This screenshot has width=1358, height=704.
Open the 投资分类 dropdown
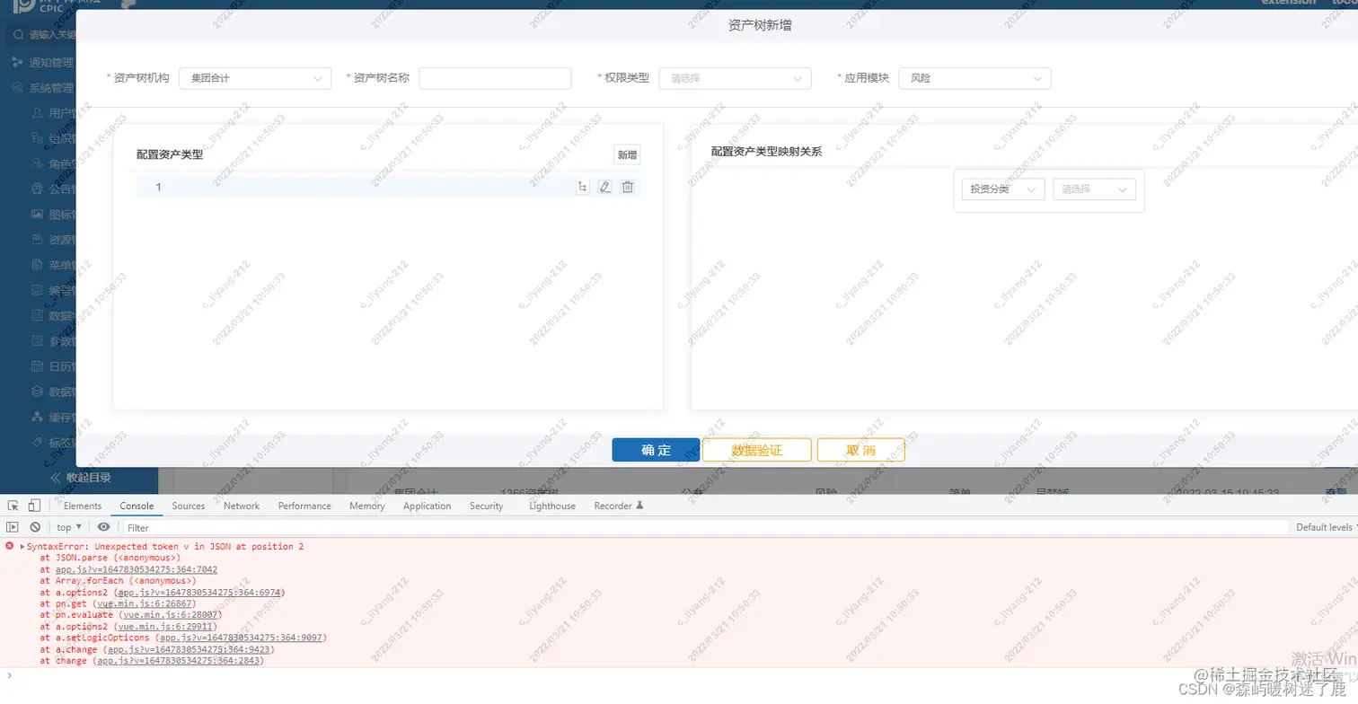coord(1003,189)
